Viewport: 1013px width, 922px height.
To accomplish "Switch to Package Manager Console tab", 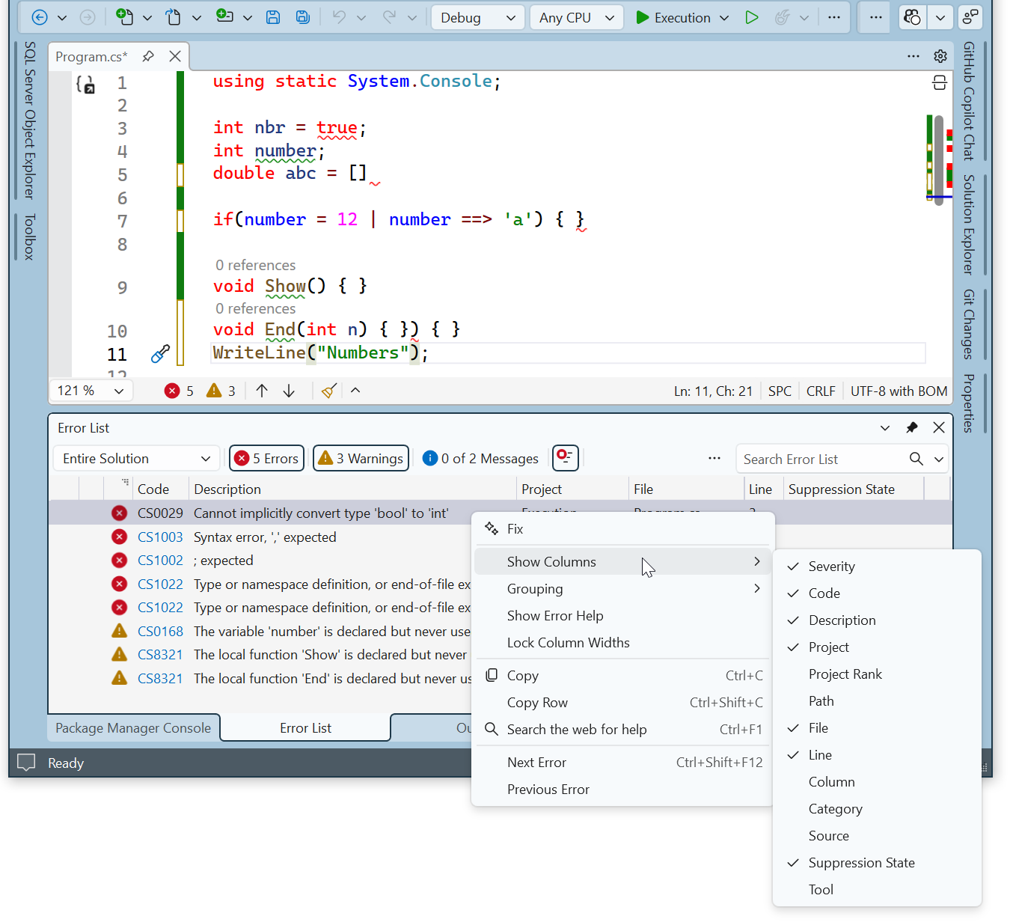I will (x=133, y=728).
